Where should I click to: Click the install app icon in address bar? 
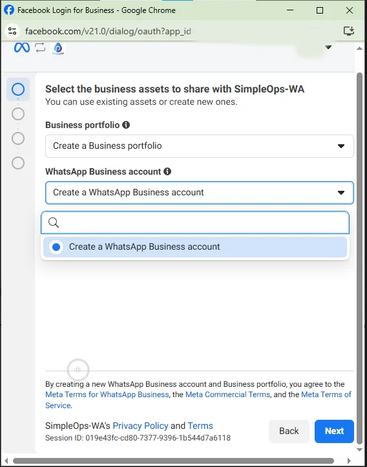click(x=349, y=30)
